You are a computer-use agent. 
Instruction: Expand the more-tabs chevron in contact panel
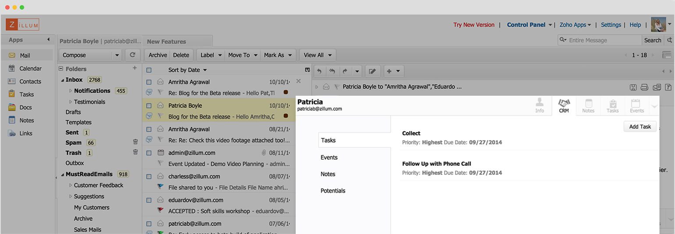coord(654,106)
